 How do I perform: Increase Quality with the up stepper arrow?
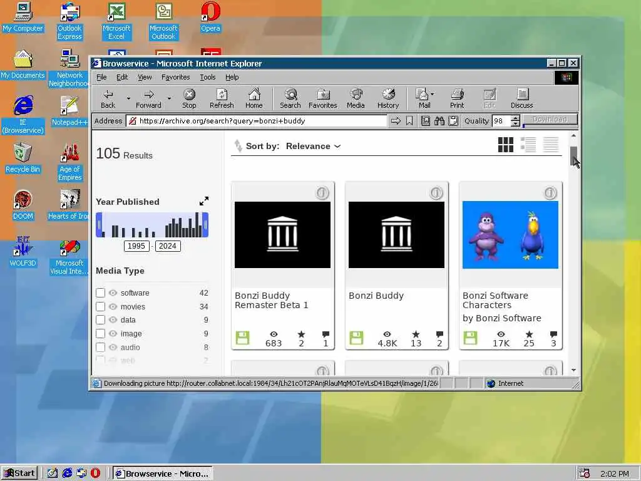pos(516,118)
